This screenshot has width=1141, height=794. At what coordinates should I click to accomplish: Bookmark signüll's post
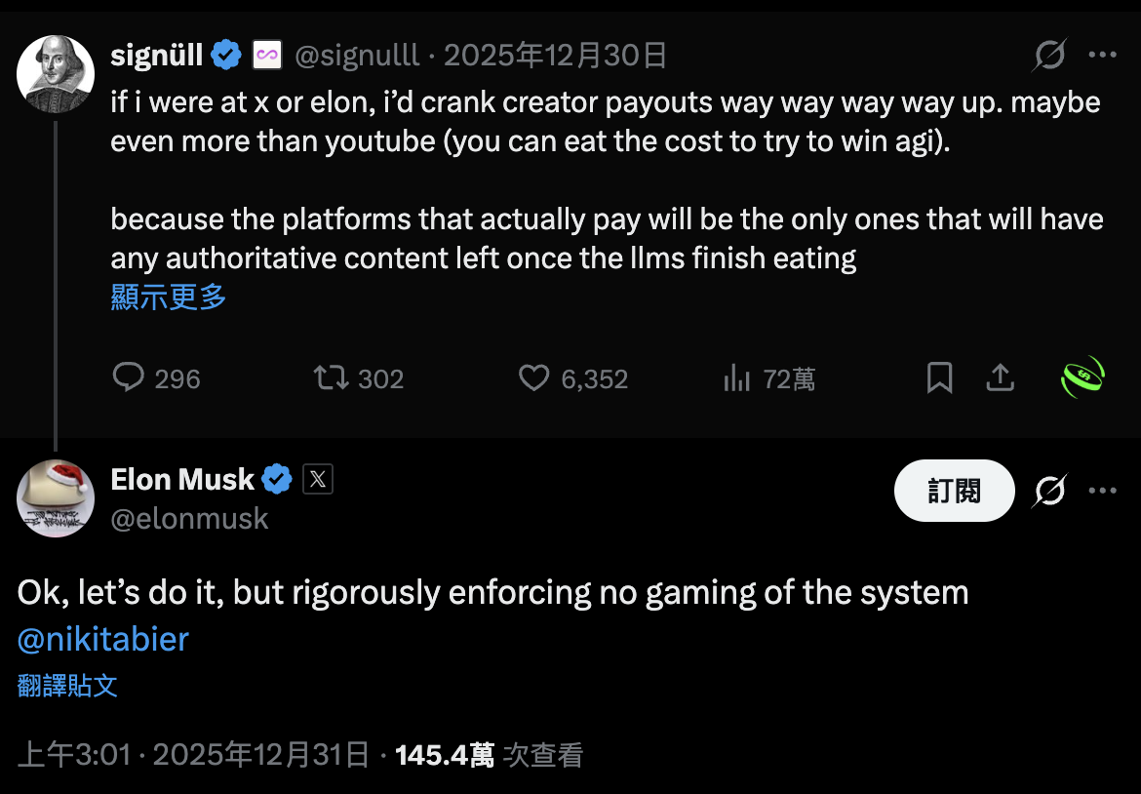coord(939,377)
